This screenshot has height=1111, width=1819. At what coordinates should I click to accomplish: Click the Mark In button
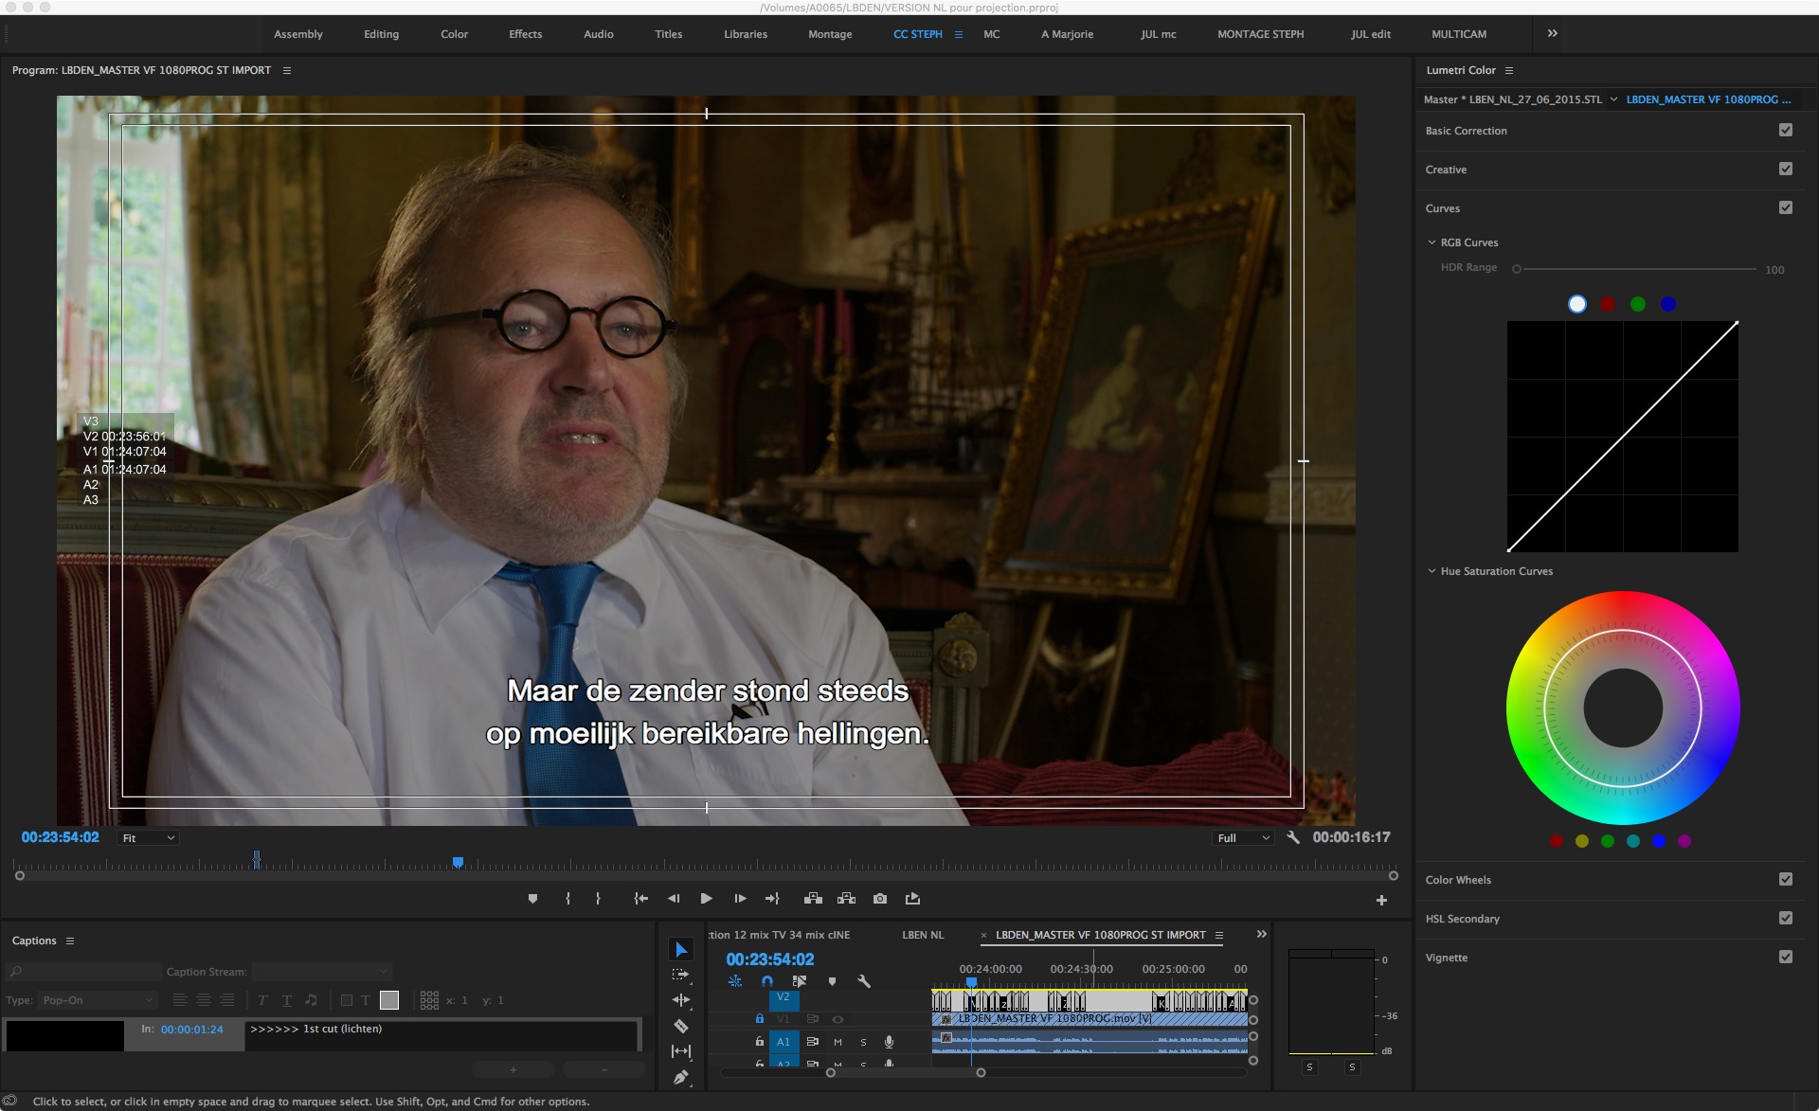point(567,899)
